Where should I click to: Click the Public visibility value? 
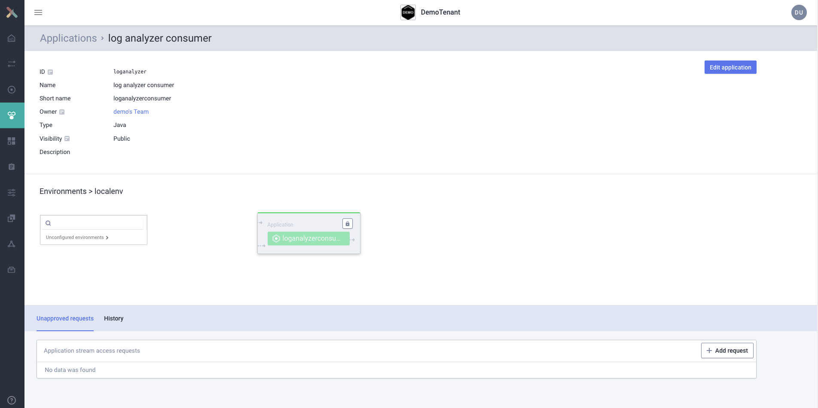tap(122, 139)
